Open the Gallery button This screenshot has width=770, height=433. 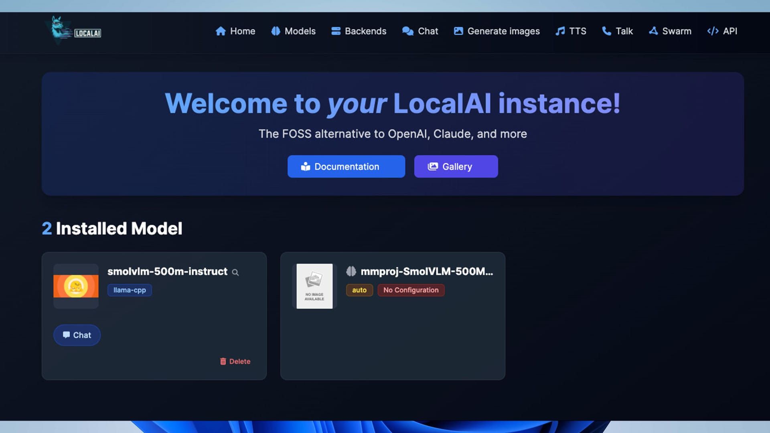[x=456, y=166]
